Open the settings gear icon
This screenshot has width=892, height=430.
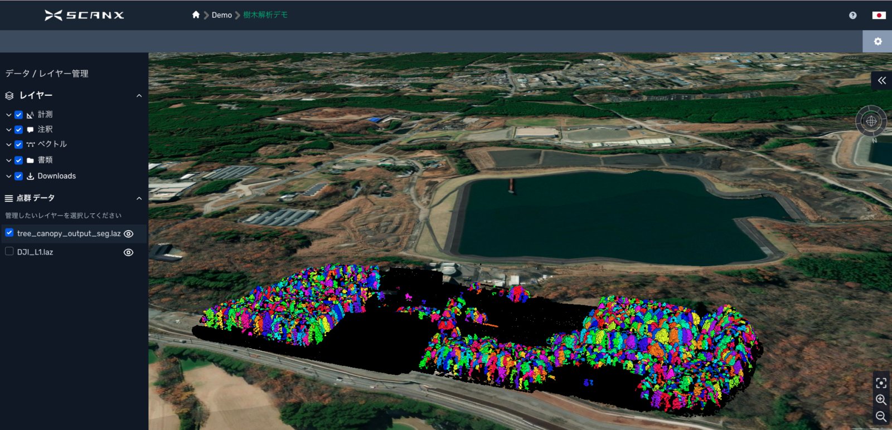pyautogui.click(x=878, y=42)
